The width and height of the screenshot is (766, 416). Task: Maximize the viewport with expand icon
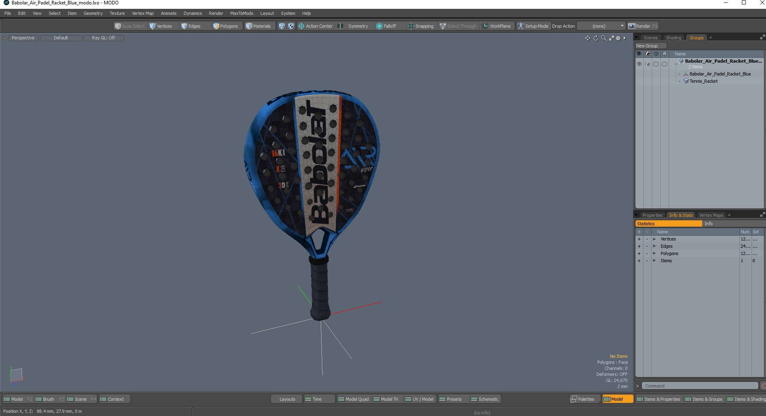click(611, 38)
